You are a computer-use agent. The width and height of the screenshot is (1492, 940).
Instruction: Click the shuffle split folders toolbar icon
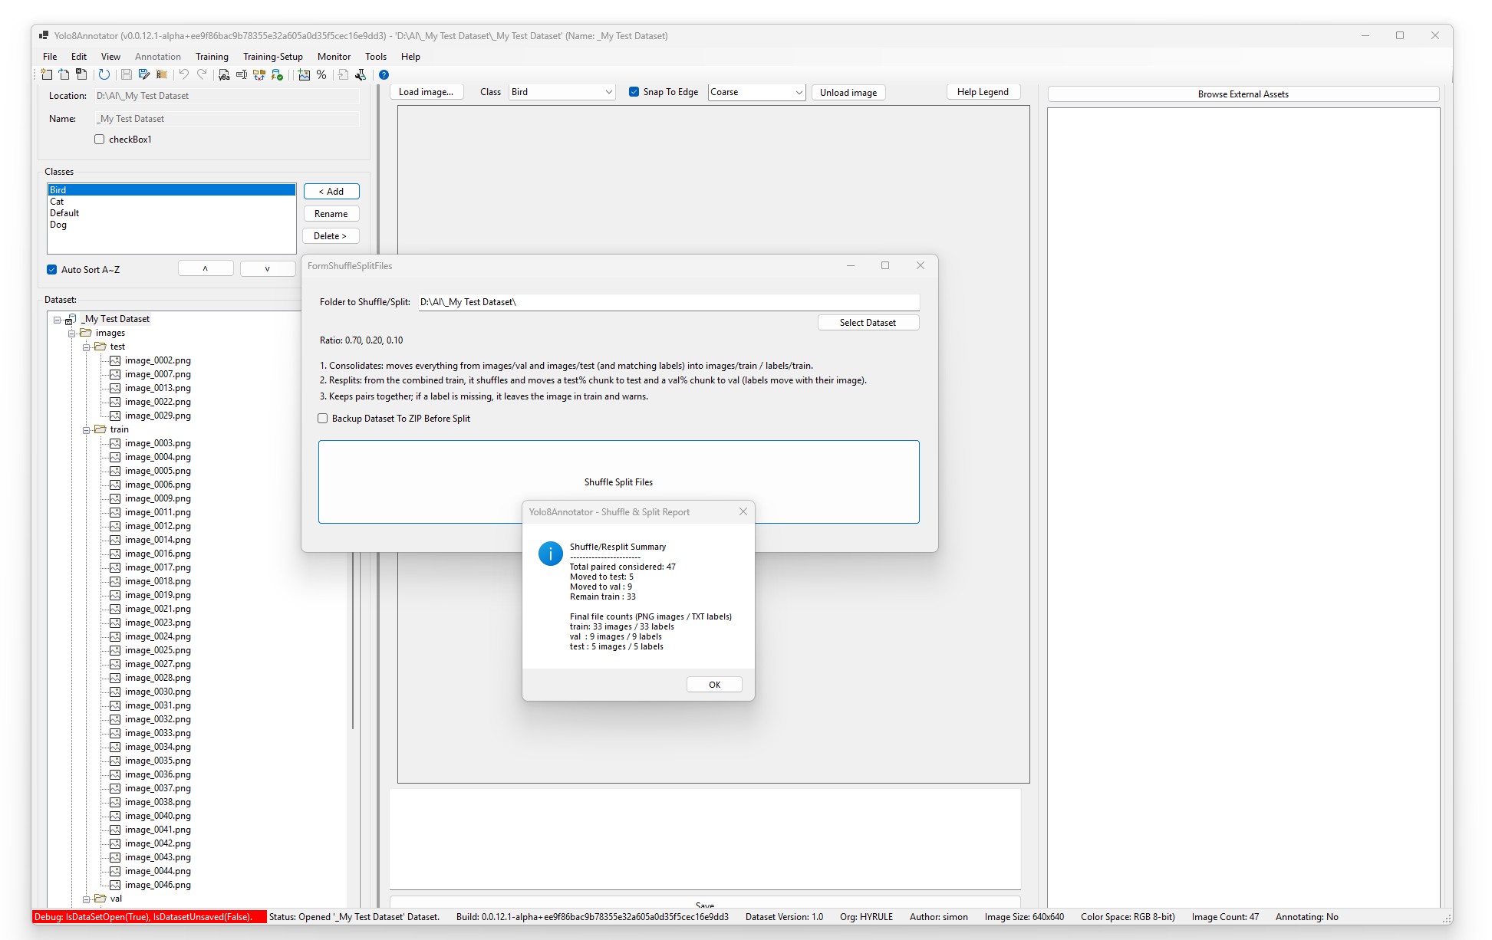click(x=259, y=74)
